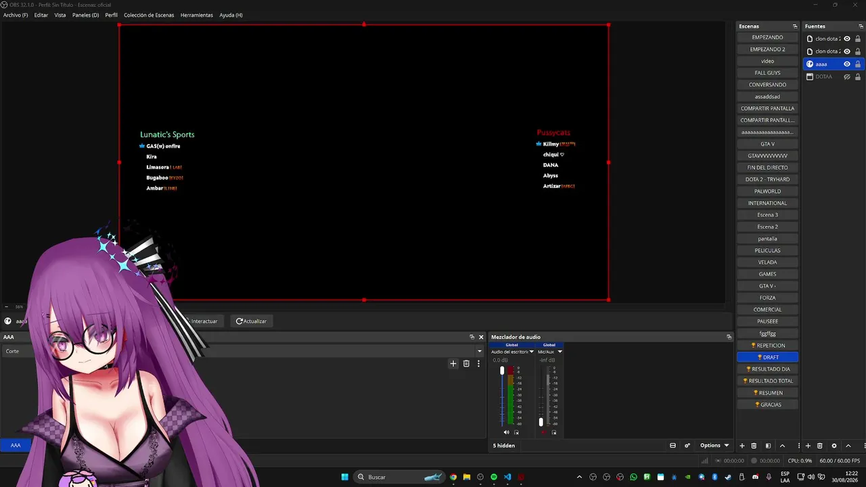Open File Explorer from the taskbar
Viewport: 866px width, 487px height.
pos(467,477)
